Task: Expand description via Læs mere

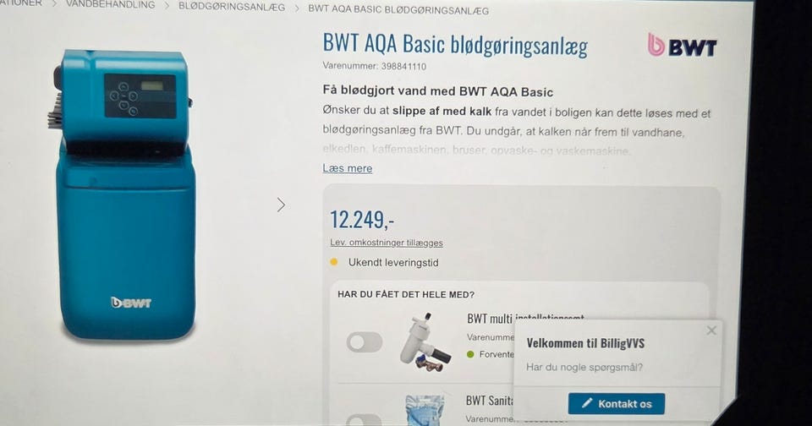Action: click(347, 168)
